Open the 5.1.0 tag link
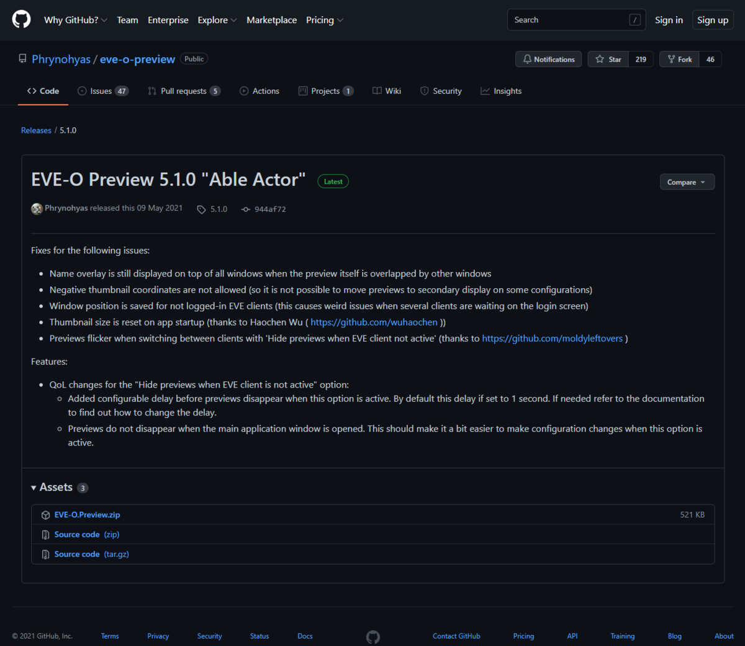The image size is (745, 646). (219, 209)
